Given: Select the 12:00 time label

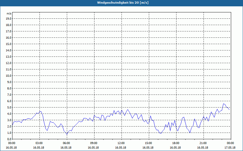Looking at the screenshot, I should 121,143.
